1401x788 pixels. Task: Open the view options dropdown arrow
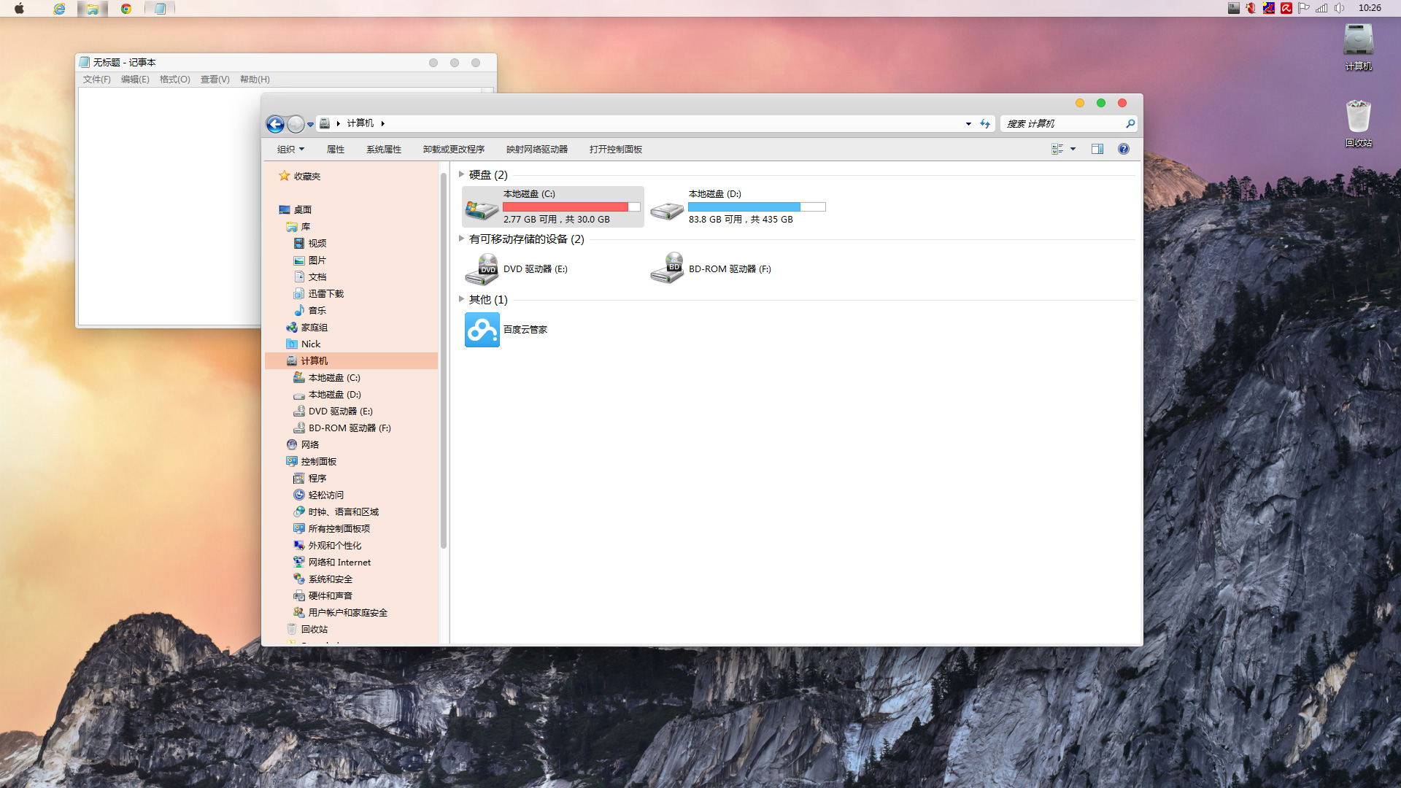1073,149
